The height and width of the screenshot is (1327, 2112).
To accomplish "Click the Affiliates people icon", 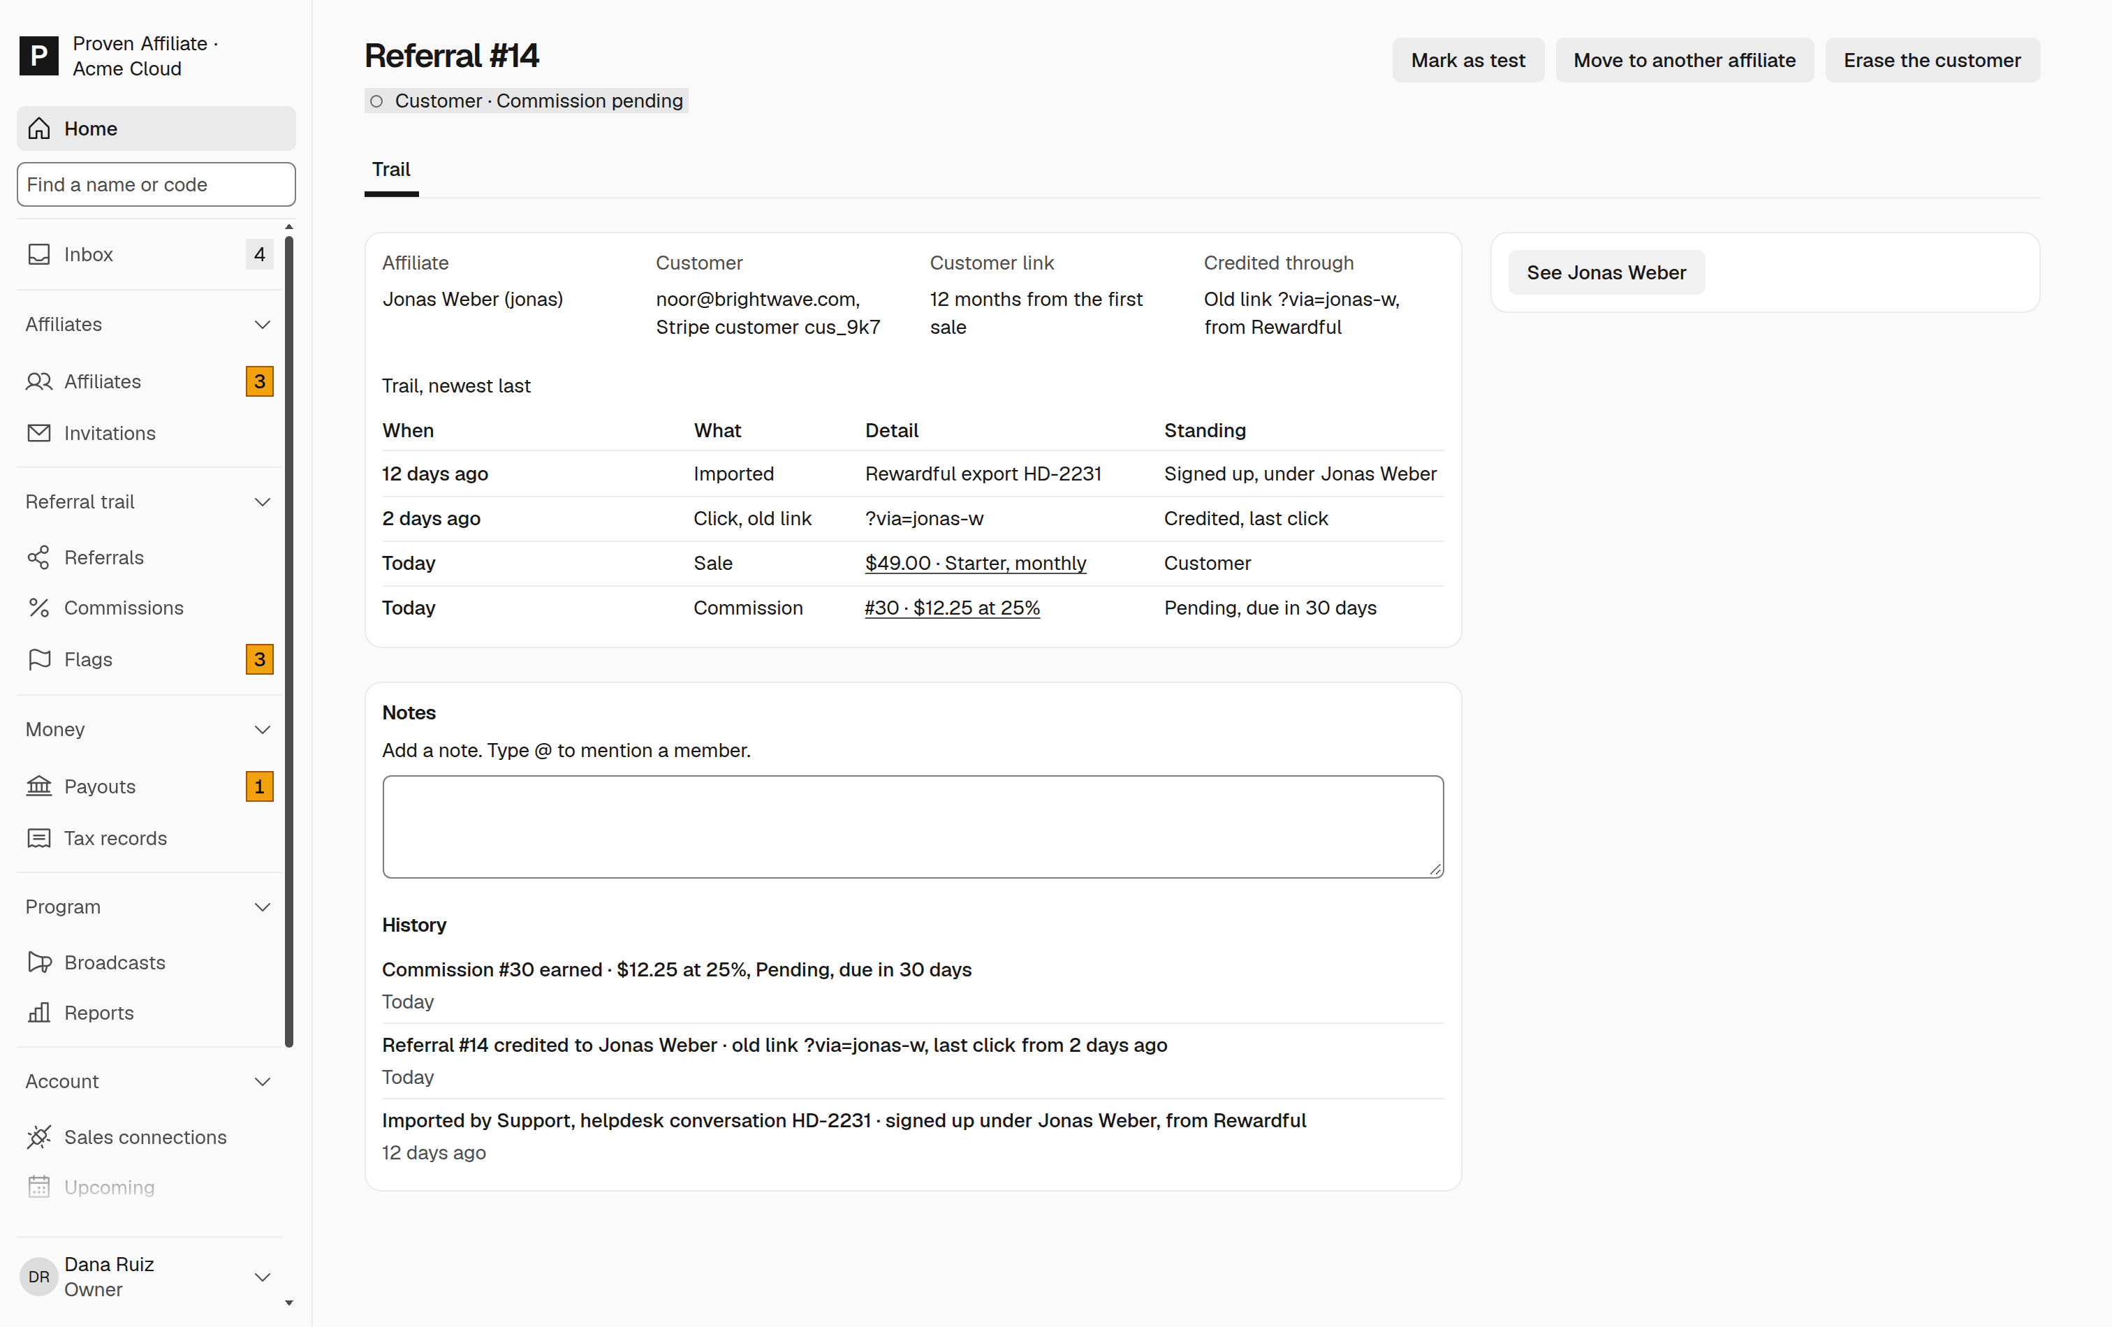I will [40, 381].
